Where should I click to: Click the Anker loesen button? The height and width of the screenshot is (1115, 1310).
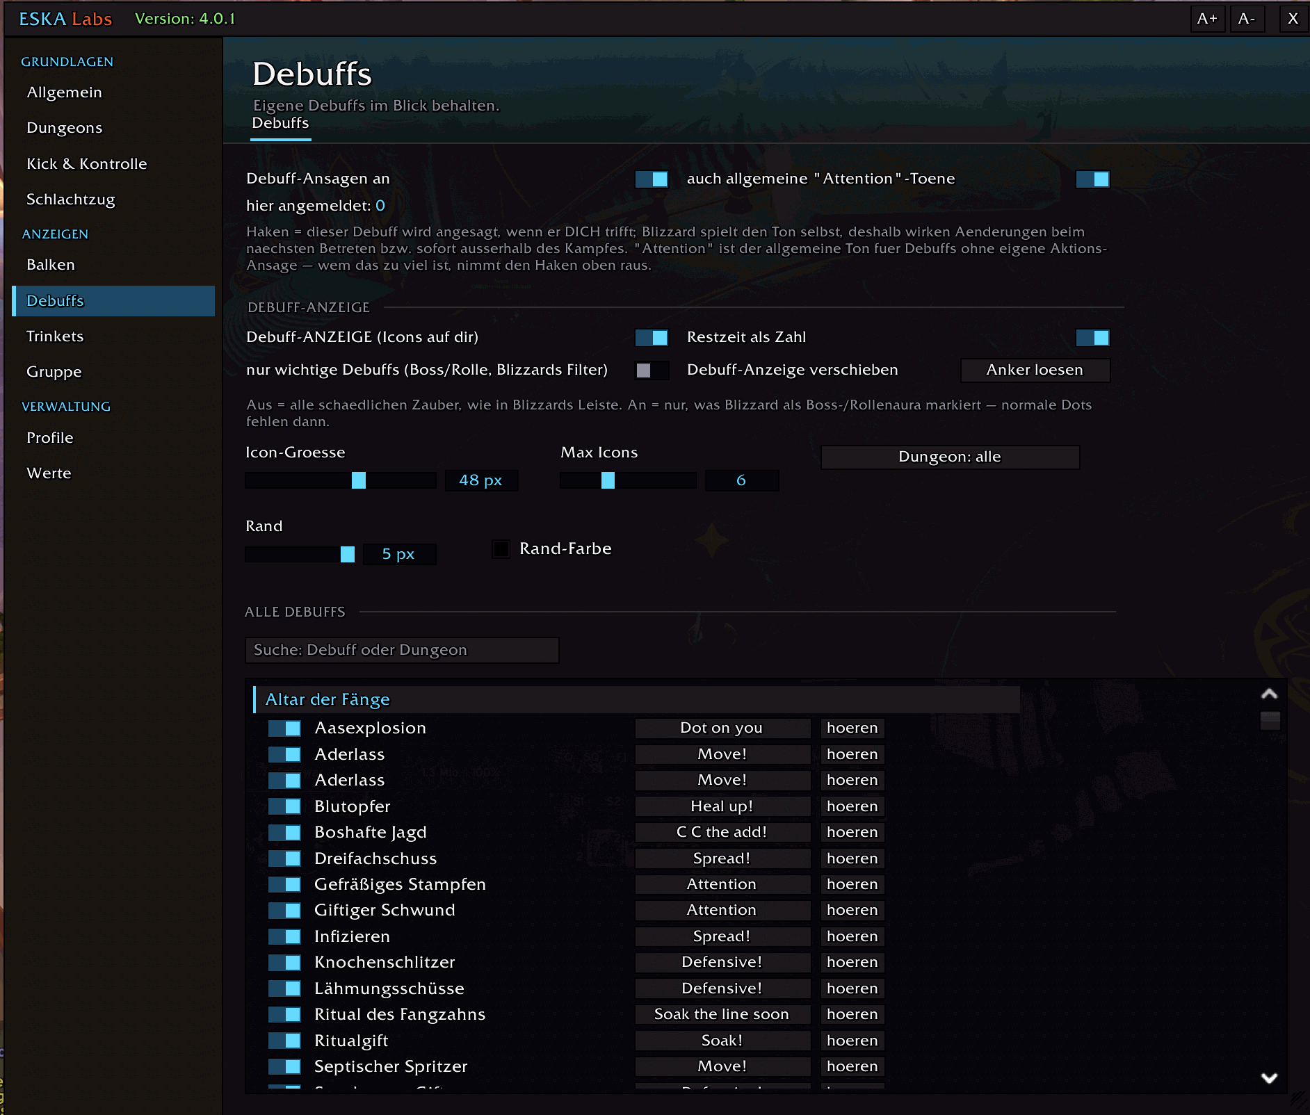1035,371
